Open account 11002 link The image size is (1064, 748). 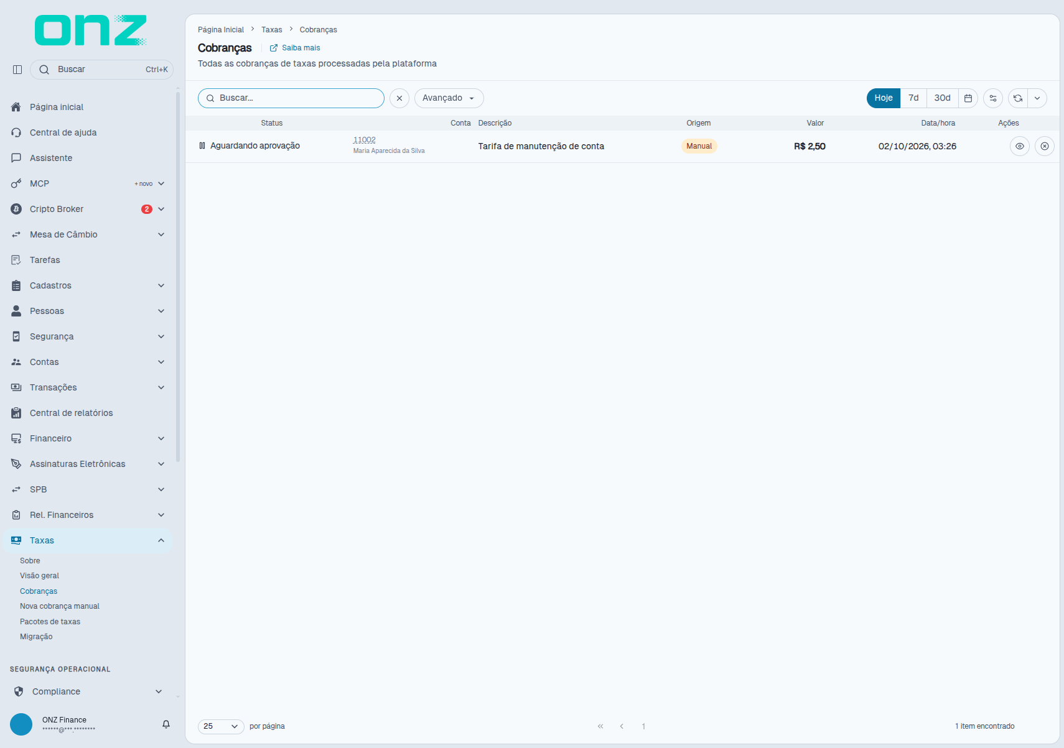pos(365,140)
